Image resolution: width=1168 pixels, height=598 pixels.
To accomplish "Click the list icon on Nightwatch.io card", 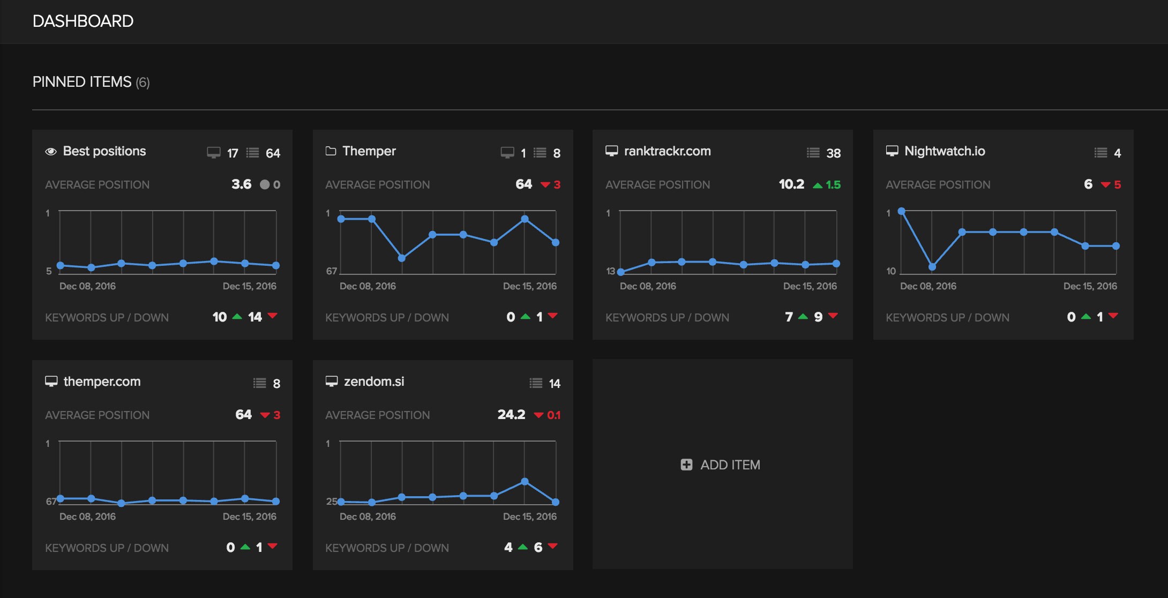I will pos(1100,153).
